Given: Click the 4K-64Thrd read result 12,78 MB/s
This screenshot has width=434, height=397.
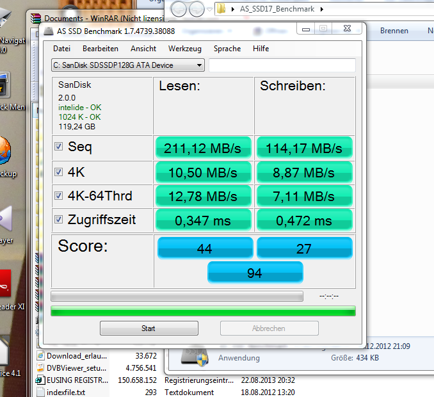Looking at the screenshot, I should [203, 197].
